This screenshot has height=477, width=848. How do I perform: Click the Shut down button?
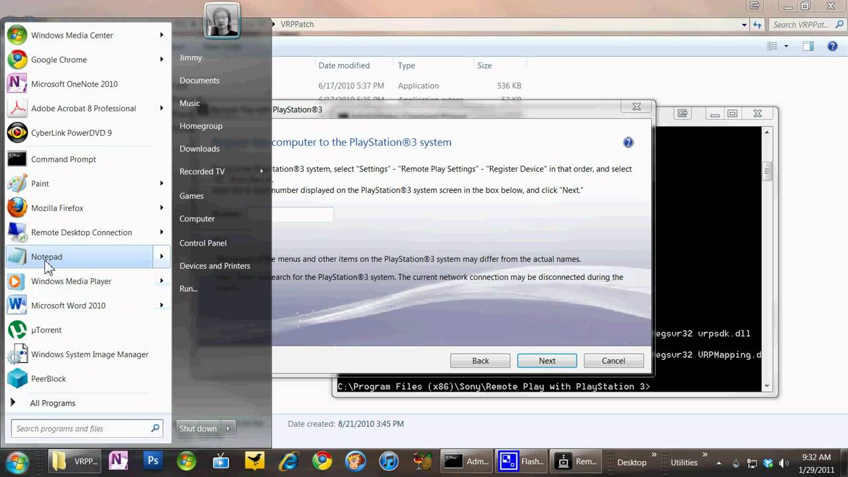click(198, 429)
